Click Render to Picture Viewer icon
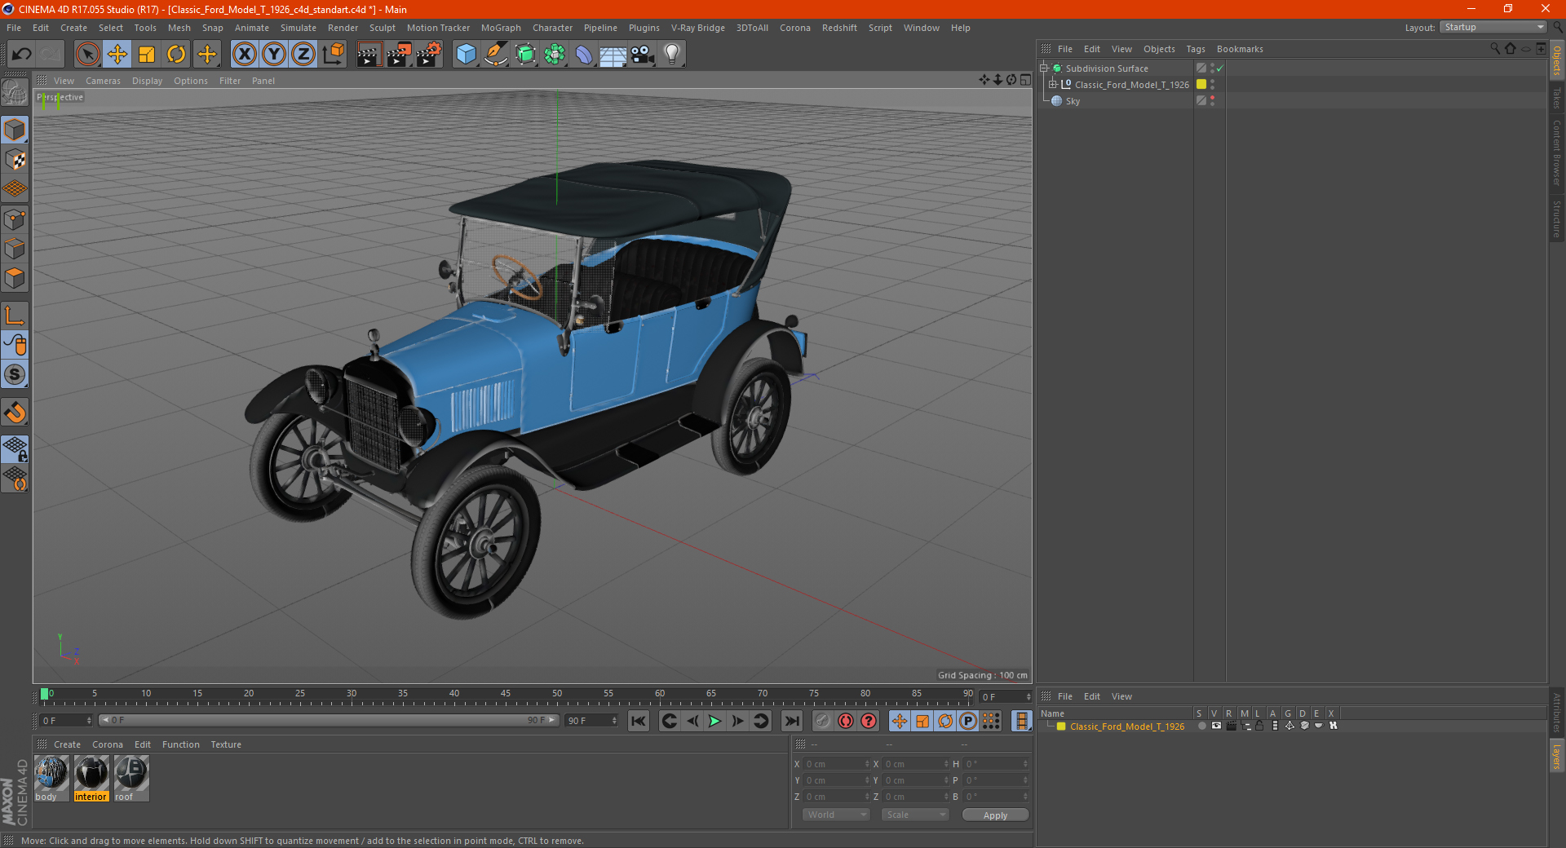The image size is (1566, 848). coord(399,55)
